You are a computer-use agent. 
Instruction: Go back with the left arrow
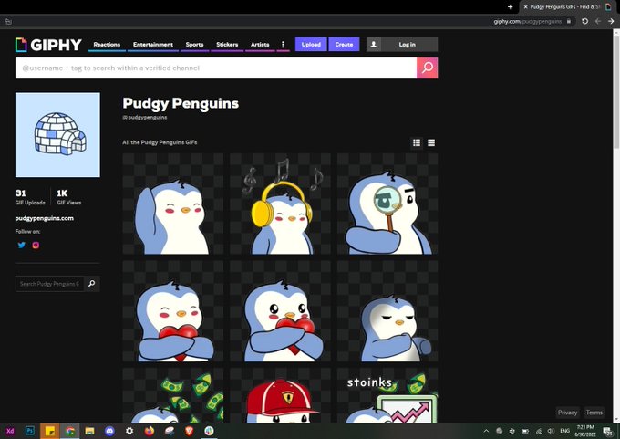pos(598,21)
